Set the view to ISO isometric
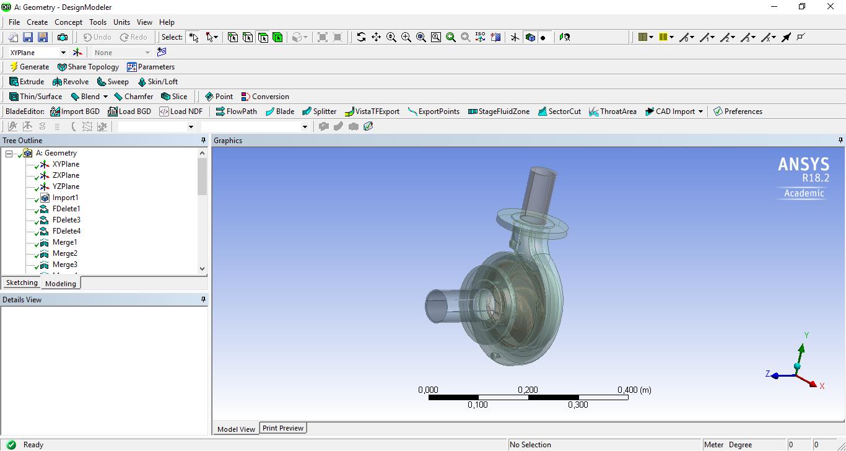Image resolution: width=846 pixels, height=451 pixels. point(481,37)
